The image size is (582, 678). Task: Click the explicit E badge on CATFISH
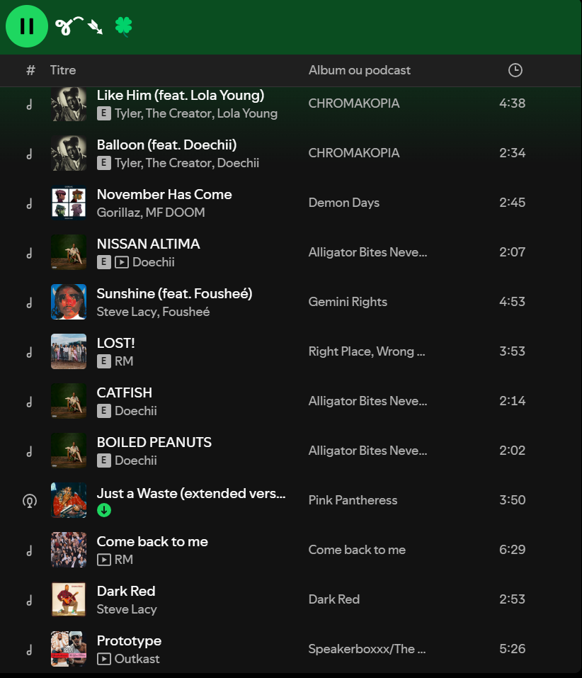(103, 411)
